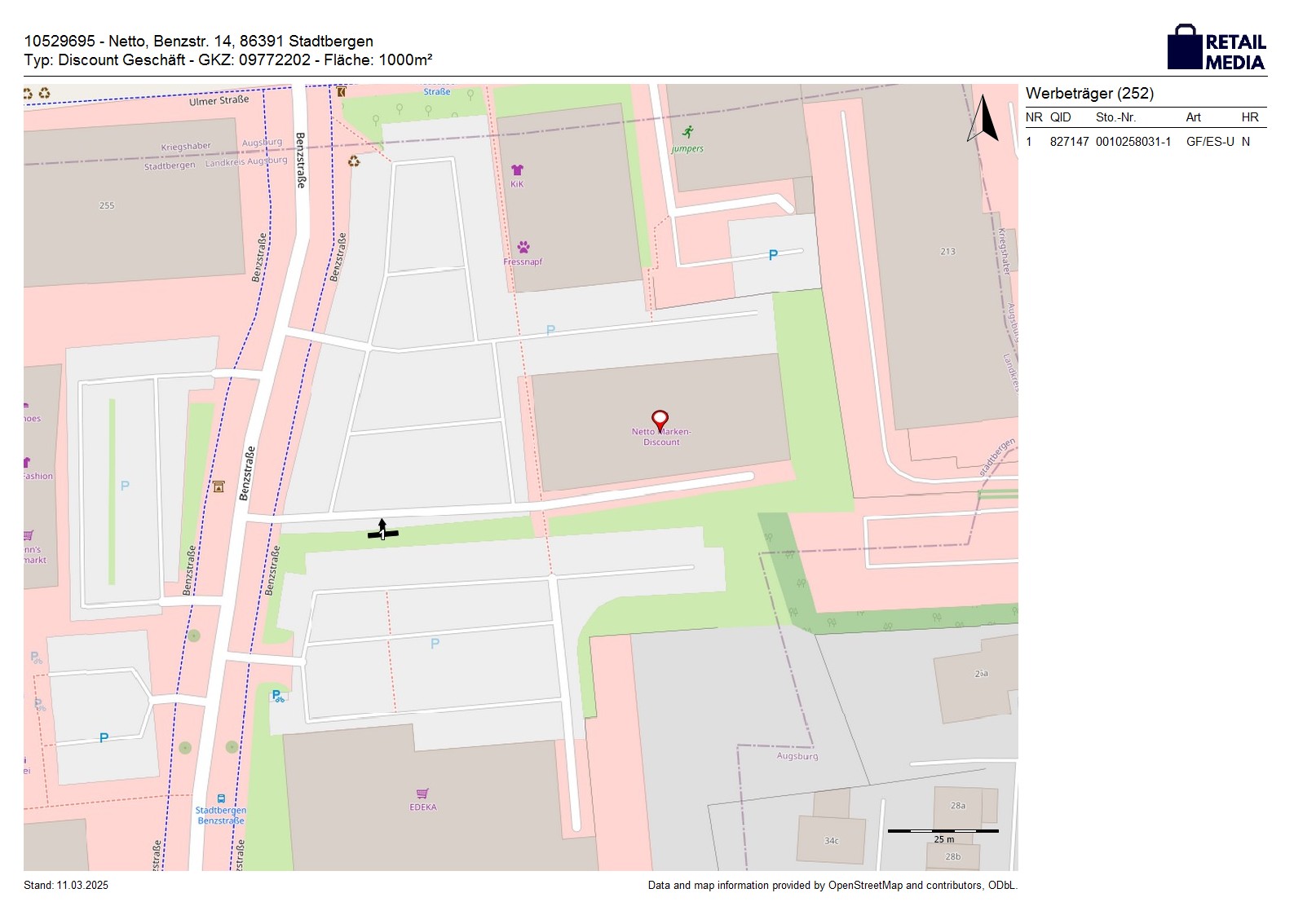Screen dimensions: 1294x915
Task: Click the north arrow compass
Action: 983,119
